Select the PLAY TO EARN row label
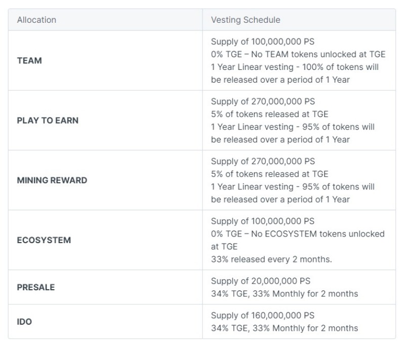The height and width of the screenshot is (348, 405). click(x=48, y=121)
